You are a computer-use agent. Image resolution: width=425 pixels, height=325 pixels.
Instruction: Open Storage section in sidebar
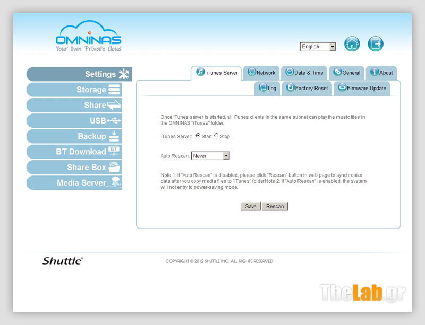point(74,90)
